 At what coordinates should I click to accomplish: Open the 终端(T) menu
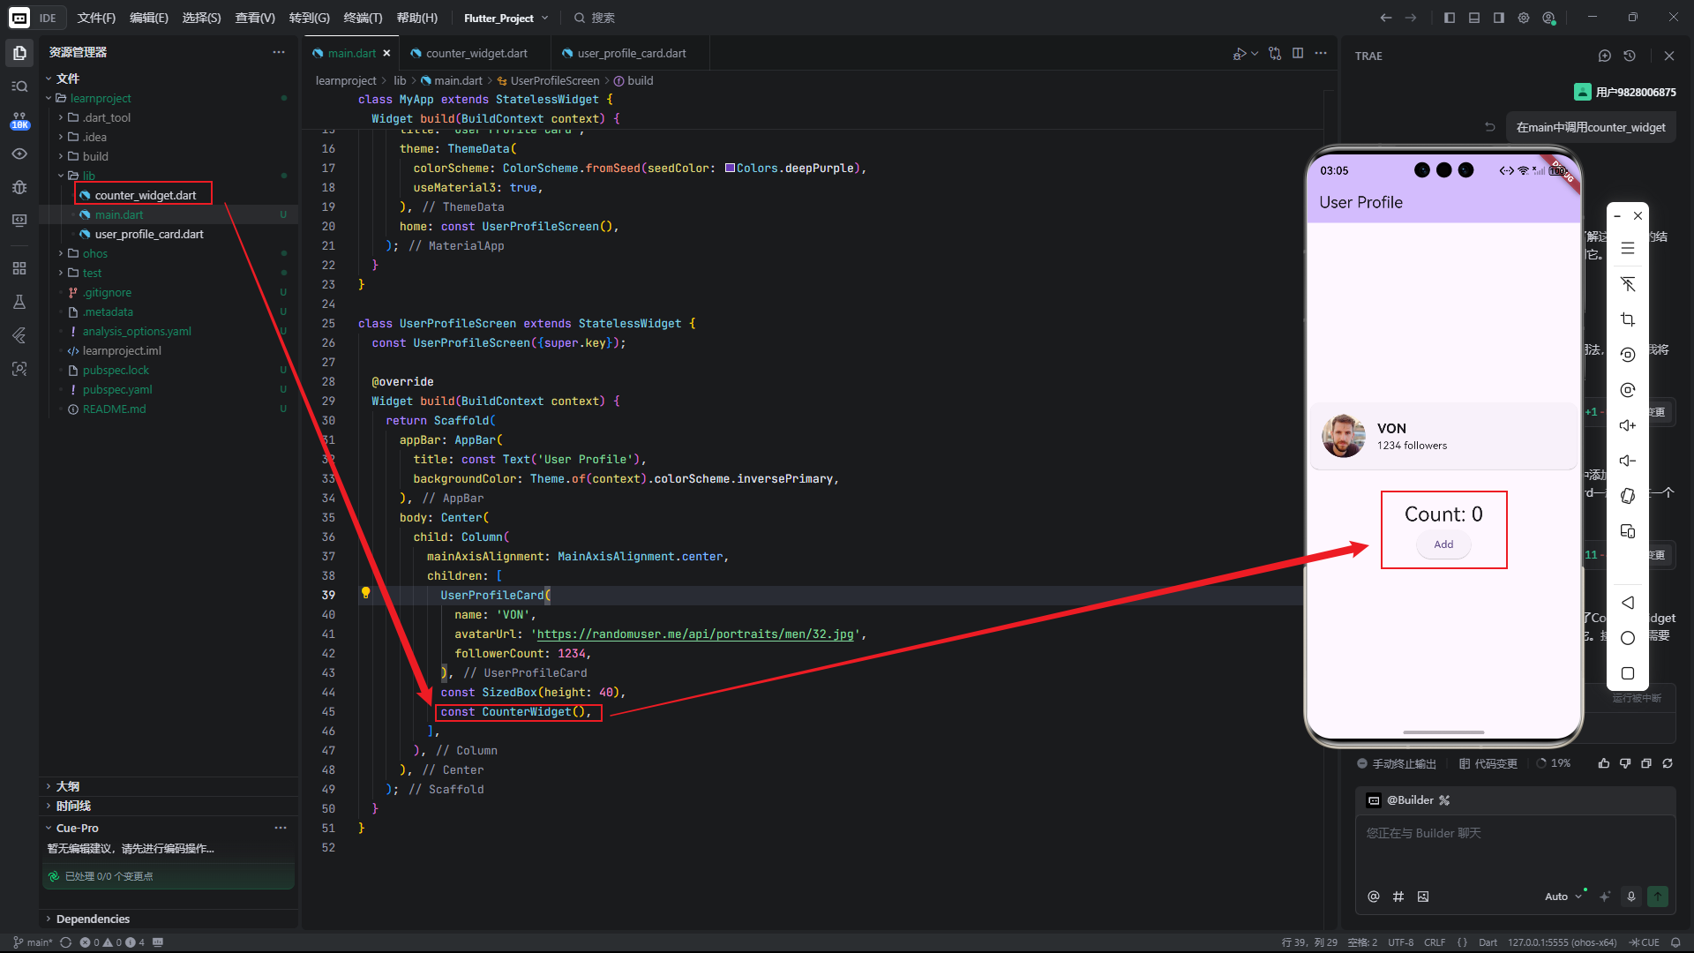[363, 18]
